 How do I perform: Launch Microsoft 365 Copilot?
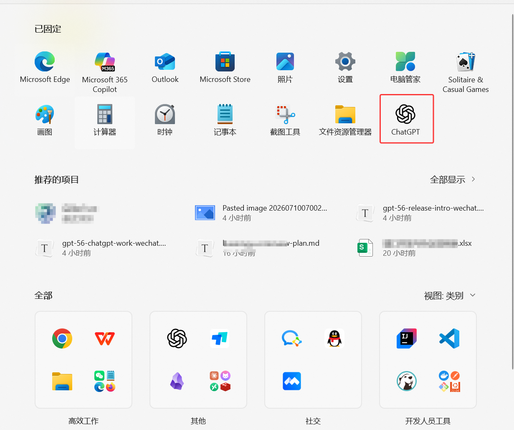[x=105, y=72]
